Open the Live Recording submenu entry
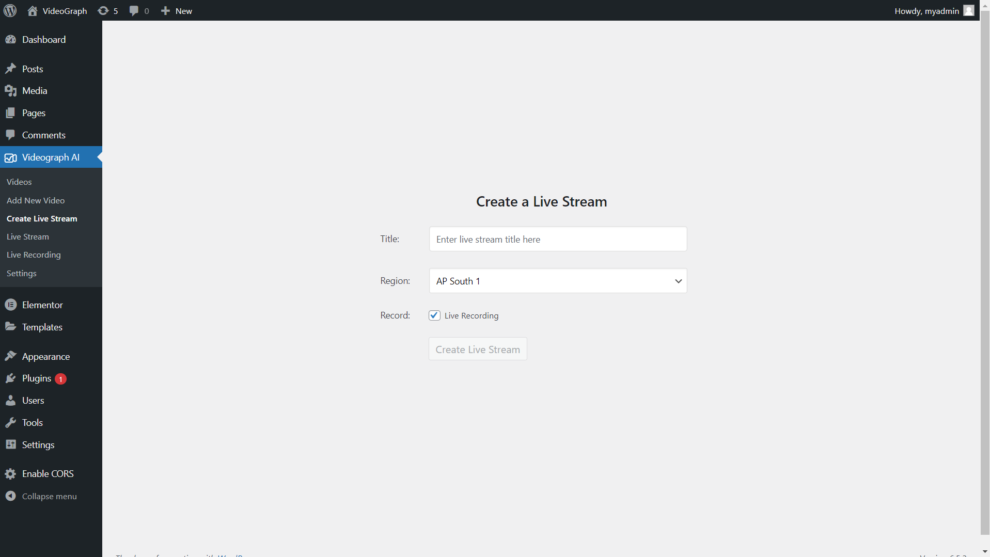Screen dimensions: 990x557 [x=33, y=254]
